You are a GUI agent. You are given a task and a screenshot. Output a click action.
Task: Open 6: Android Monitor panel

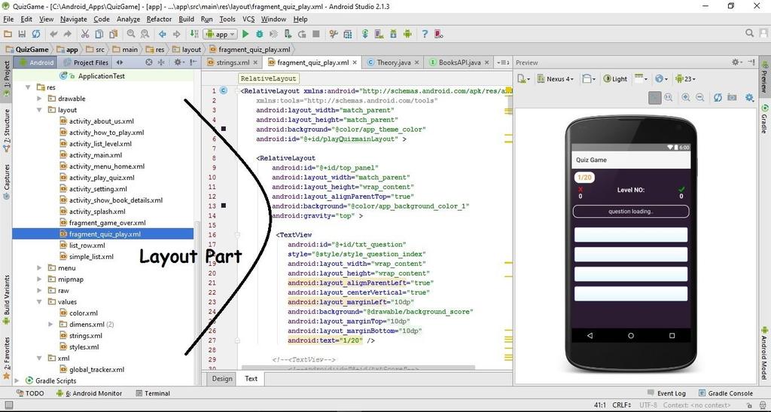point(89,393)
